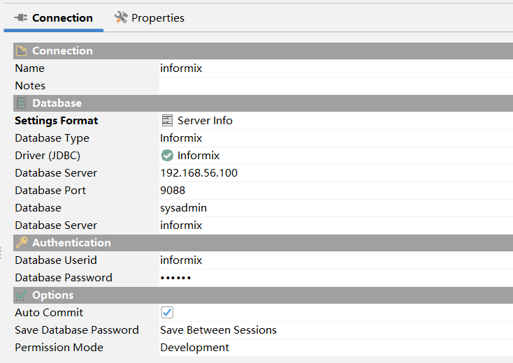Click the plug icon on Connection tab

click(20, 17)
